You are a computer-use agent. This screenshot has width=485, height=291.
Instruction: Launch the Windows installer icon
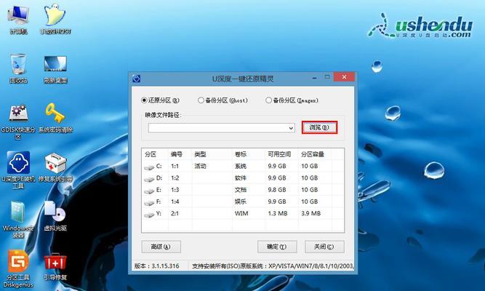[x=18, y=212]
